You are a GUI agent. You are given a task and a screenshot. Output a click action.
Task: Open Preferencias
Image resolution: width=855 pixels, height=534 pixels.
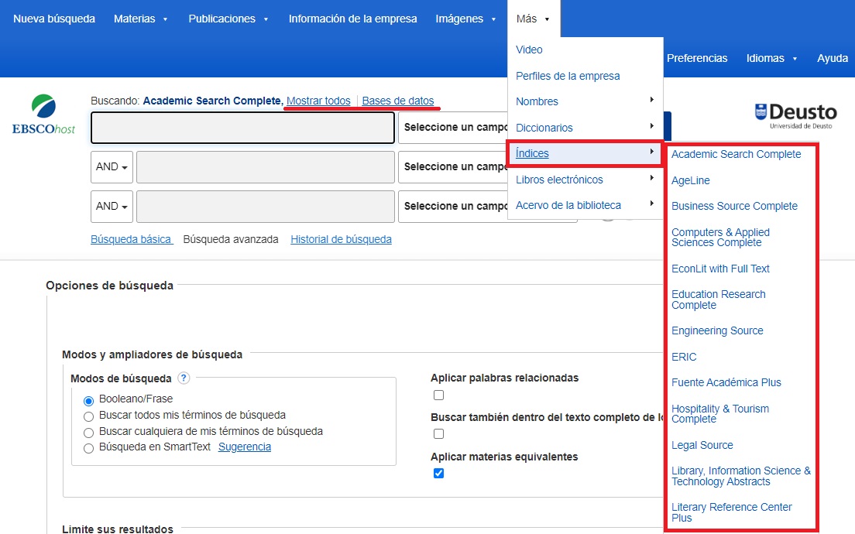click(x=697, y=58)
